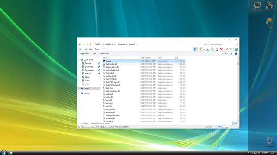Go to This PC in breadcrumb
277x155 pixels.
click(97, 44)
